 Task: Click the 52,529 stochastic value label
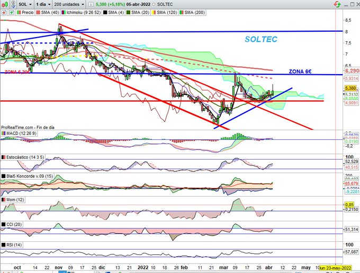(x=352, y=162)
